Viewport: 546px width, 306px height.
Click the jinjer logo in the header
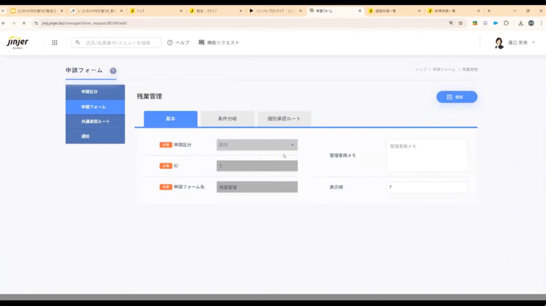coord(18,43)
